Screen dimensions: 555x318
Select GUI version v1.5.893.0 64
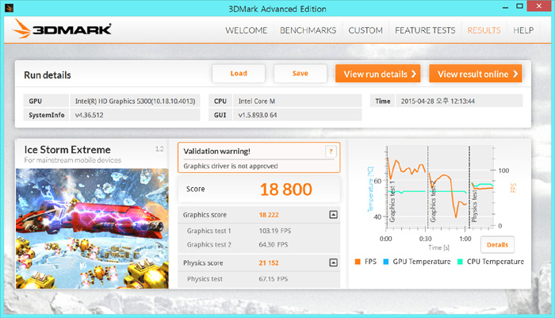(x=297, y=115)
